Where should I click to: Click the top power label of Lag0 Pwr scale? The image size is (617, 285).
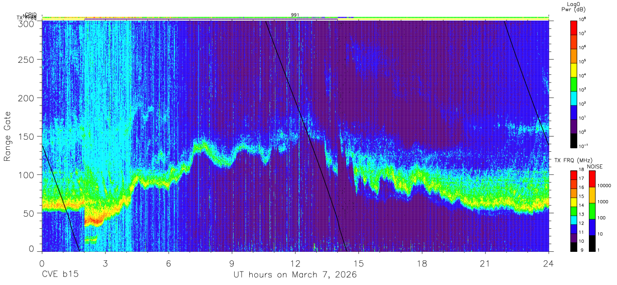[x=583, y=19]
